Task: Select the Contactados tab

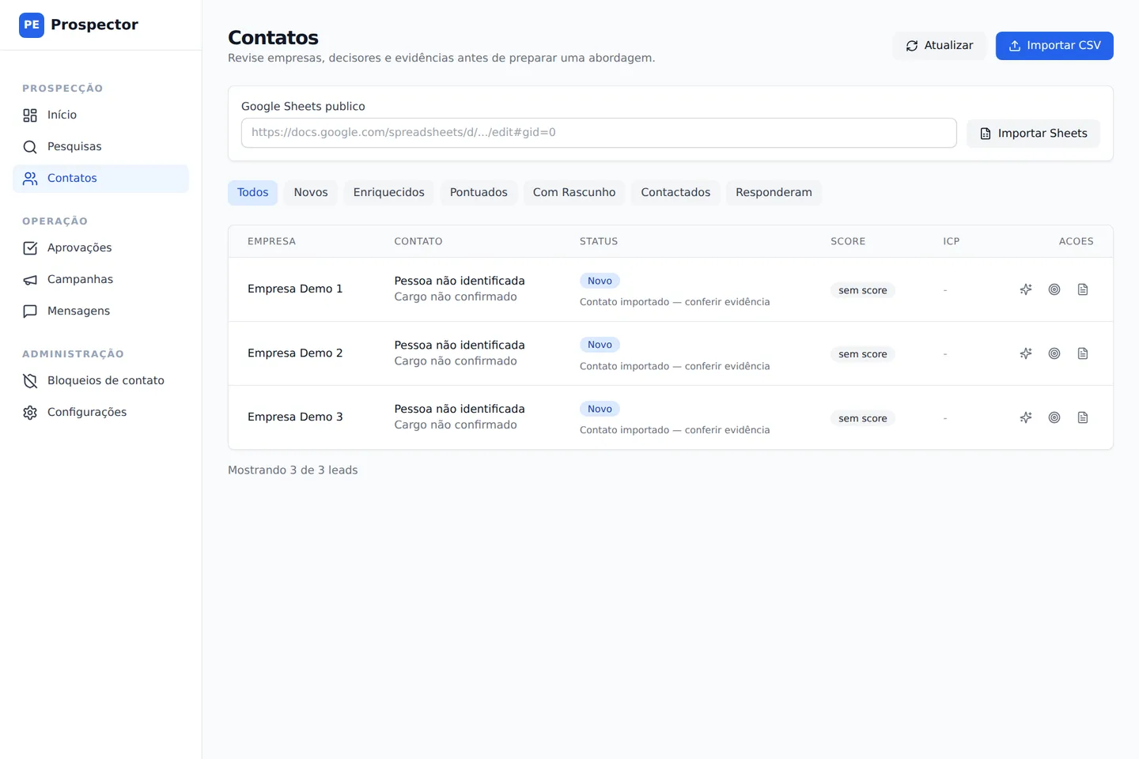Action: click(675, 193)
